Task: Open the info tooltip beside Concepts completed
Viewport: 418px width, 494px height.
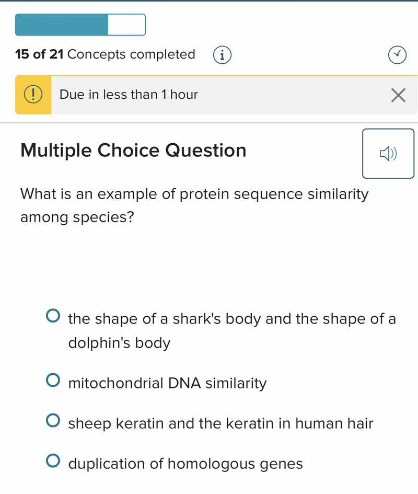Action: [x=222, y=54]
